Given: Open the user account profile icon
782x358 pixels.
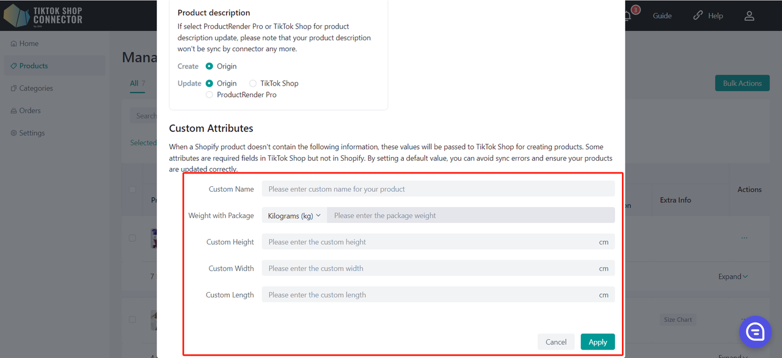Looking at the screenshot, I should coord(749,16).
